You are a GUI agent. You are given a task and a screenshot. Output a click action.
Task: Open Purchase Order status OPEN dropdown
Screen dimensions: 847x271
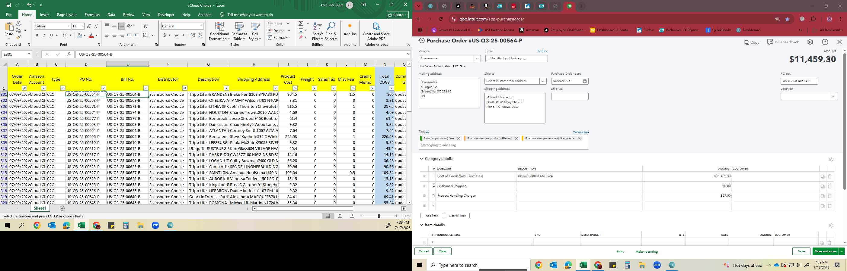pos(459,66)
